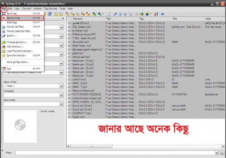Click the Export toolbar icon

click(x=115, y=14)
